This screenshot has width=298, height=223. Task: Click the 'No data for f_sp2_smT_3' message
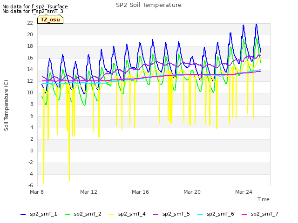33,11
